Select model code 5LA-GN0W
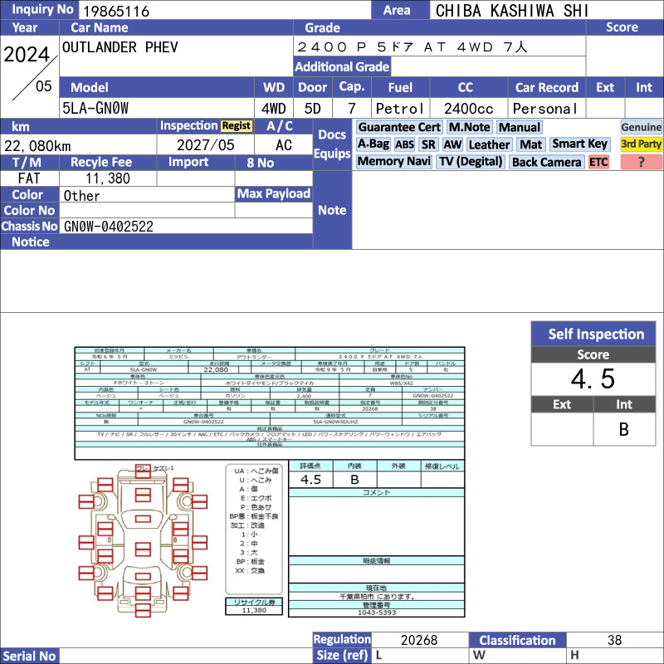This screenshot has height=664, width=664. point(95,108)
